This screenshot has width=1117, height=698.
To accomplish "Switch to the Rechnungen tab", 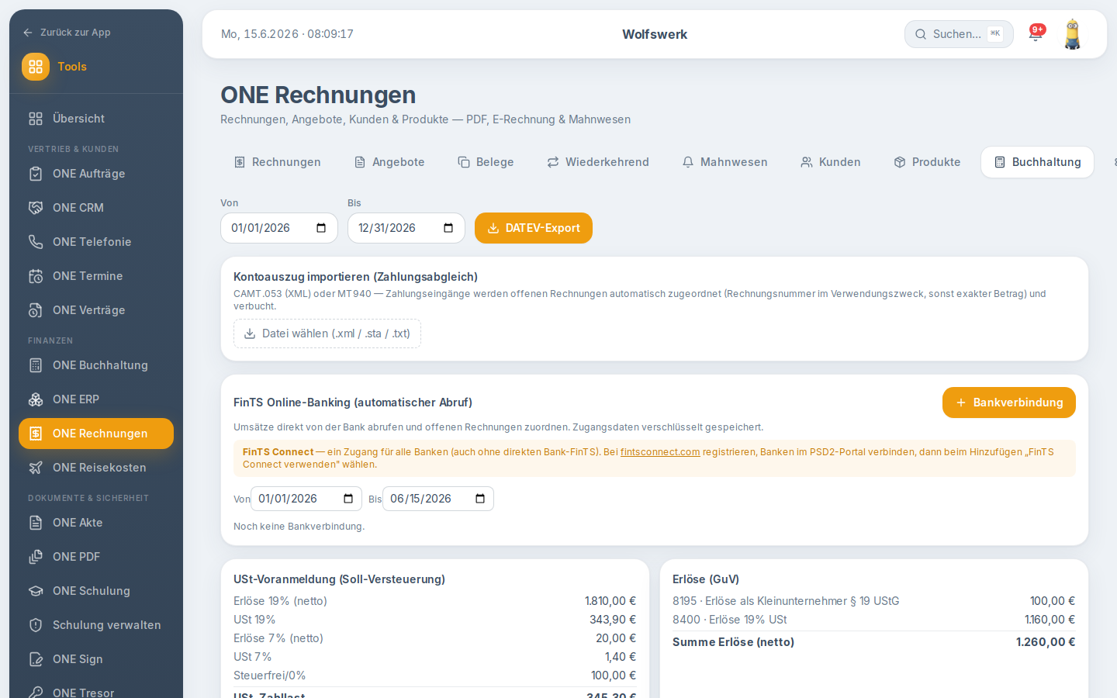I will point(278,162).
